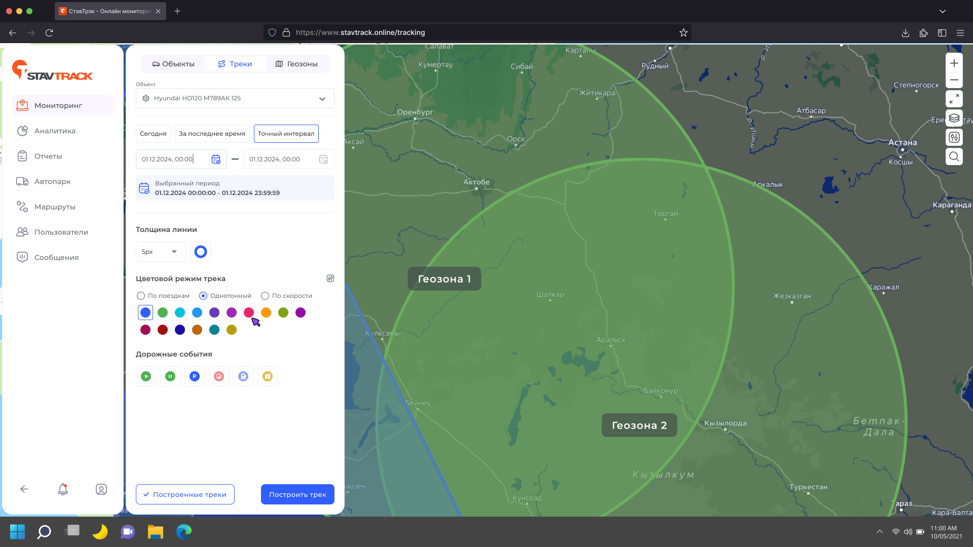Open taskbar search icon
This screenshot has width=973, height=547.
(45, 531)
